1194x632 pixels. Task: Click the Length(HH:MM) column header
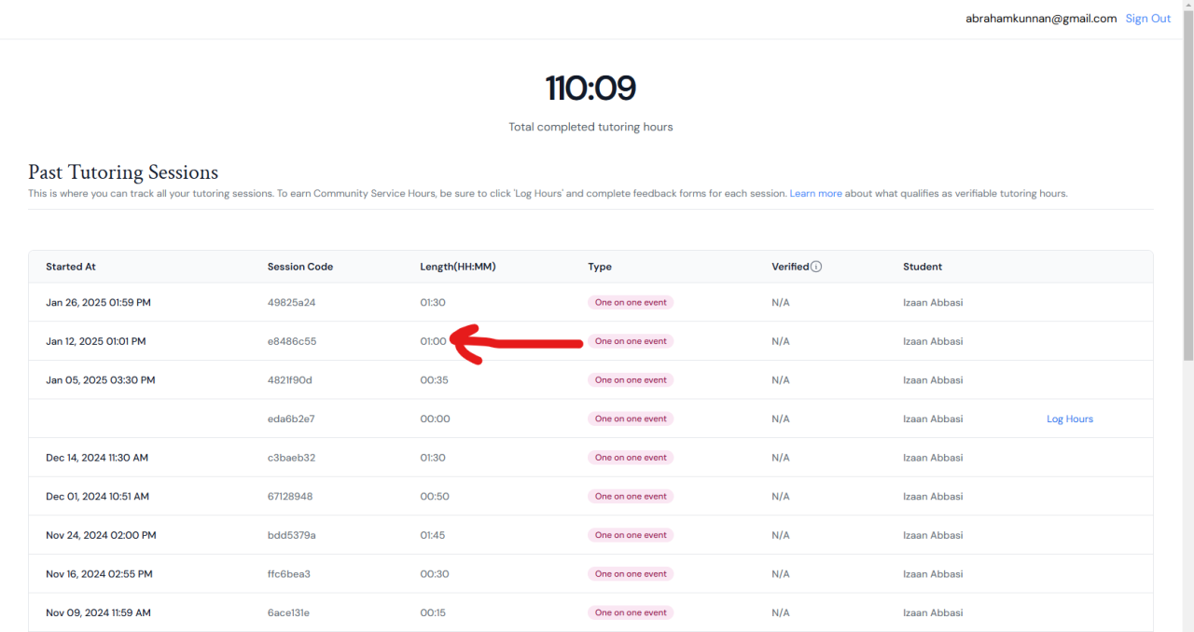pos(457,267)
